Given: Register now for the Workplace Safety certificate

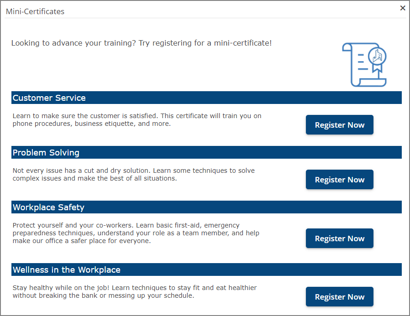Looking at the screenshot, I should [339, 238].
